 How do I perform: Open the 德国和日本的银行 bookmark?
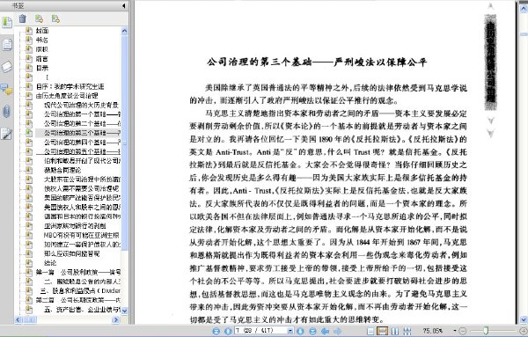[82, 216]
